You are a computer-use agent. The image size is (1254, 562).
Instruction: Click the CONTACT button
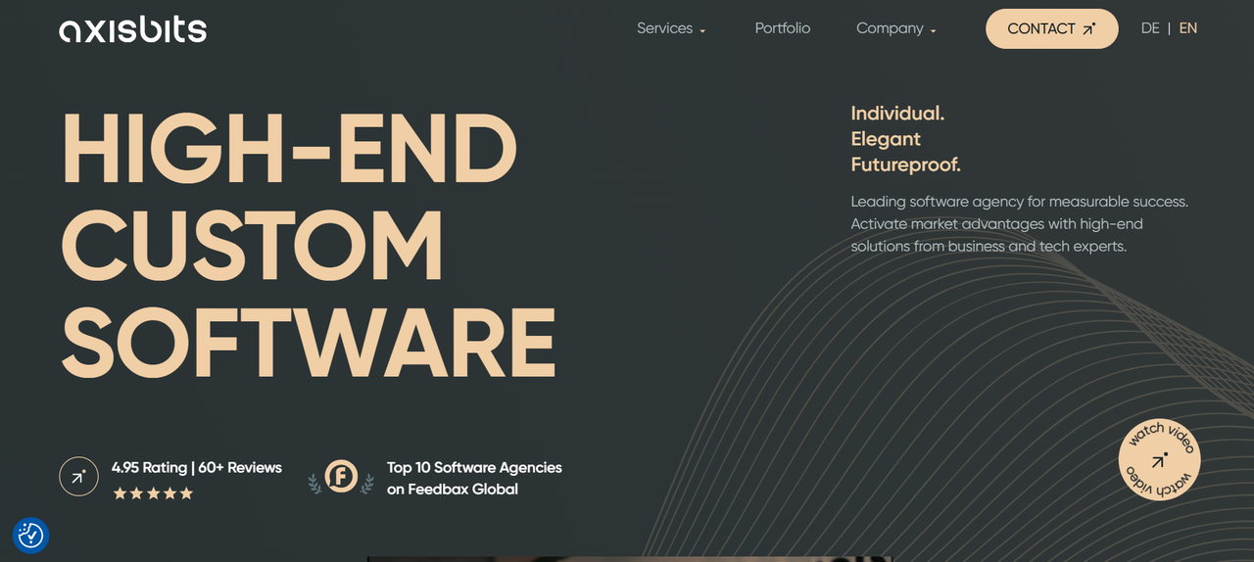click(x=1052, y=28)
